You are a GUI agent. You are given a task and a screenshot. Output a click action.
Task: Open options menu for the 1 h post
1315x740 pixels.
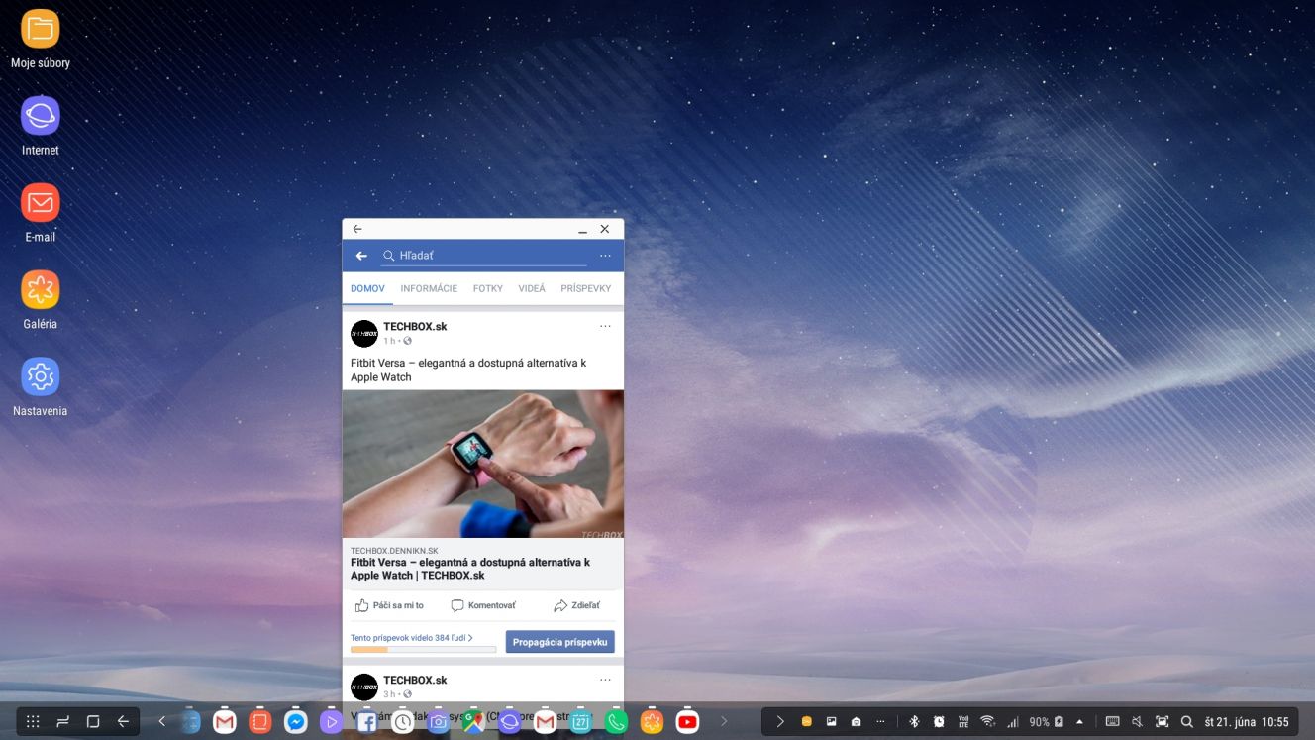605,326
